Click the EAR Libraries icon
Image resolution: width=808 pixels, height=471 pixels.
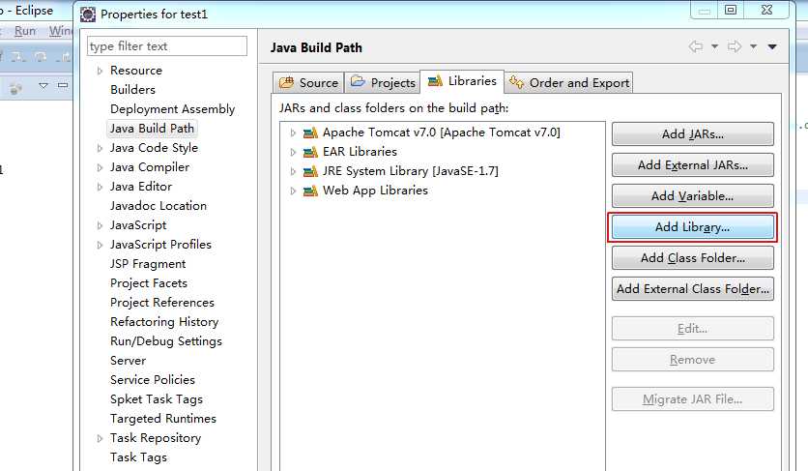coord(310,152)
